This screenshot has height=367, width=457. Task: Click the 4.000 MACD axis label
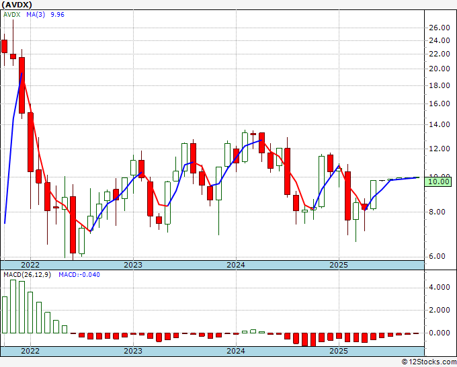click(440, 288)
